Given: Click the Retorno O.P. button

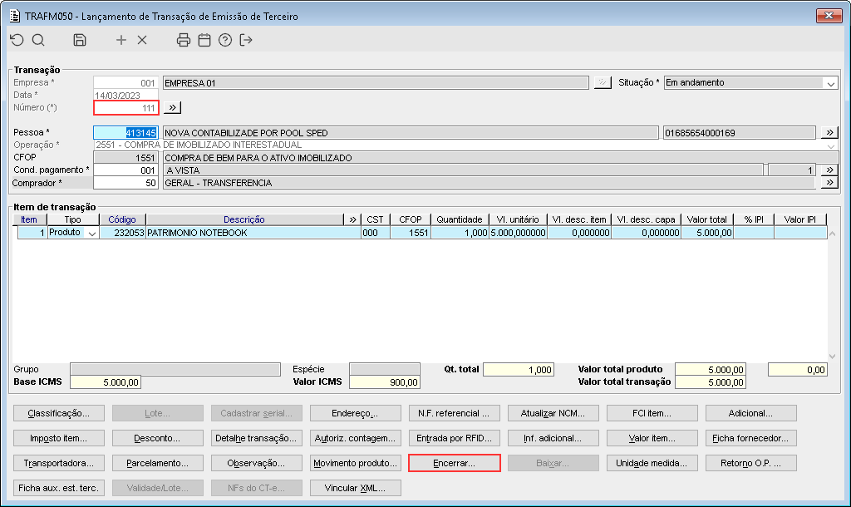Looking at the screenshot, I should pos(750,463).
